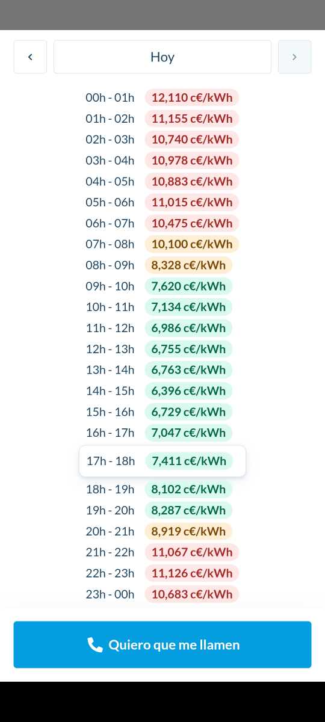Viewport: 325px width, 722px height.
Task: Select the 17h - 18h highlighted row
Action: 162,461
